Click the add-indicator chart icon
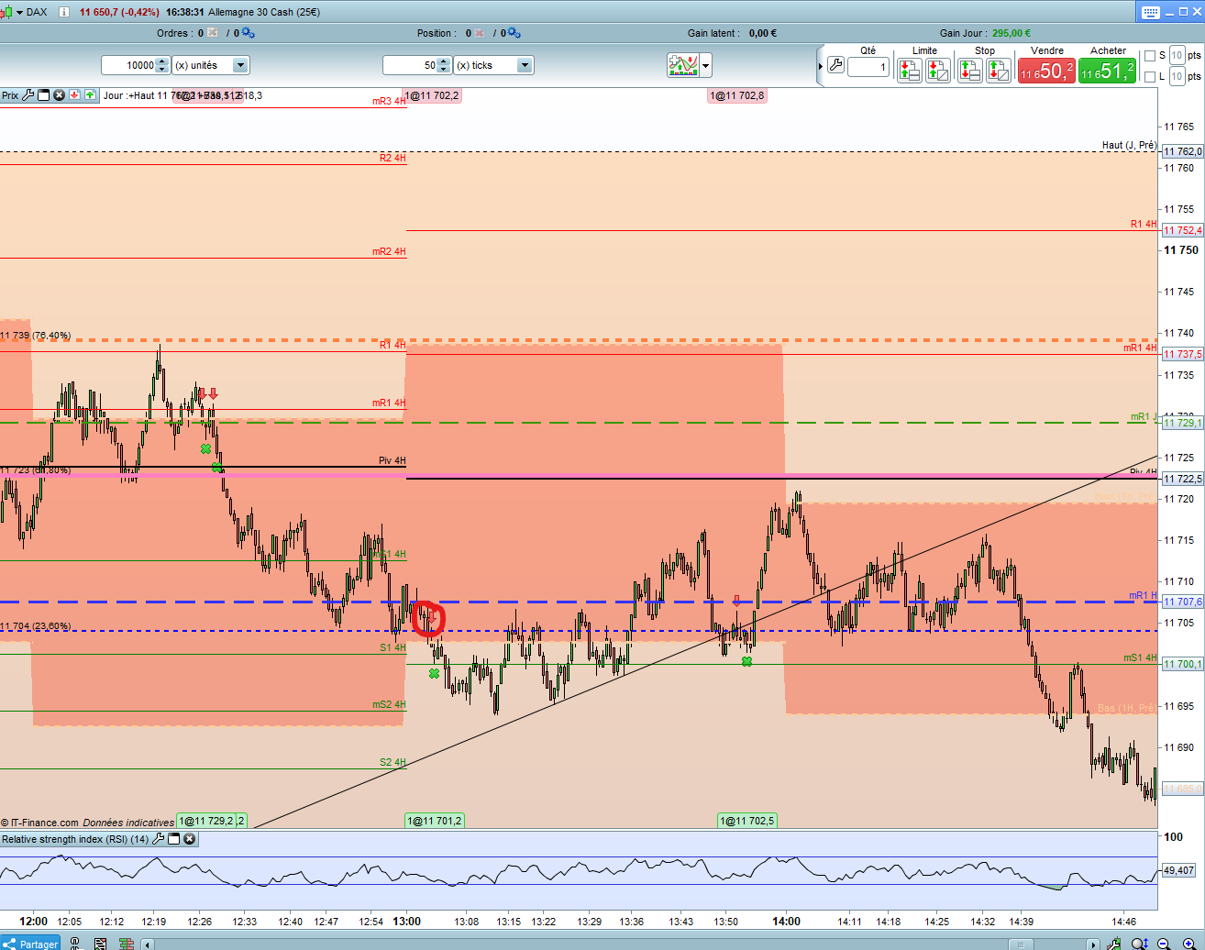This screenshot has width=1205, height=950. pos(683,65)
